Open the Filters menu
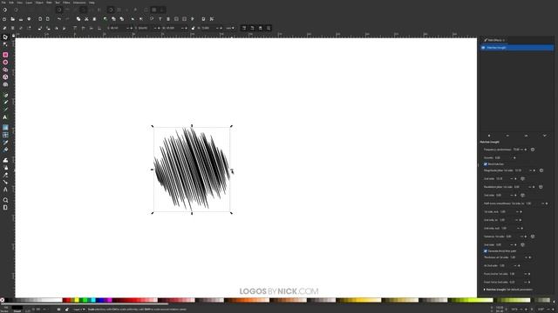The image size is (558, 313). tap(66, 3)
